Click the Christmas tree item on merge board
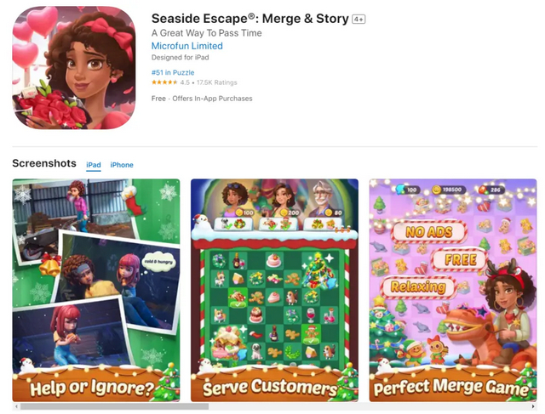The image size is (545, 414). 318,270
